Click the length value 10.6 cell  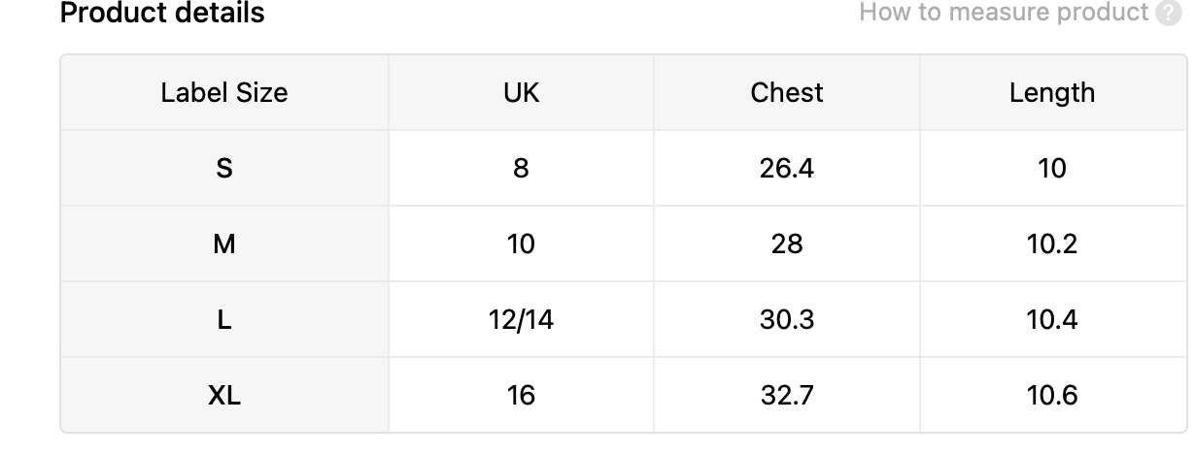pyautogui.click(x=1052, y=396)
